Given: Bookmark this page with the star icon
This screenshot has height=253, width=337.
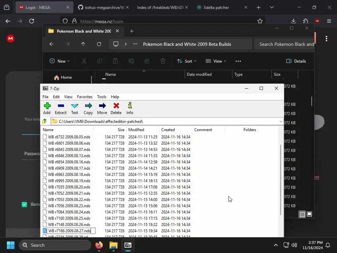Looking at the screenshot, I should [260, 21].
